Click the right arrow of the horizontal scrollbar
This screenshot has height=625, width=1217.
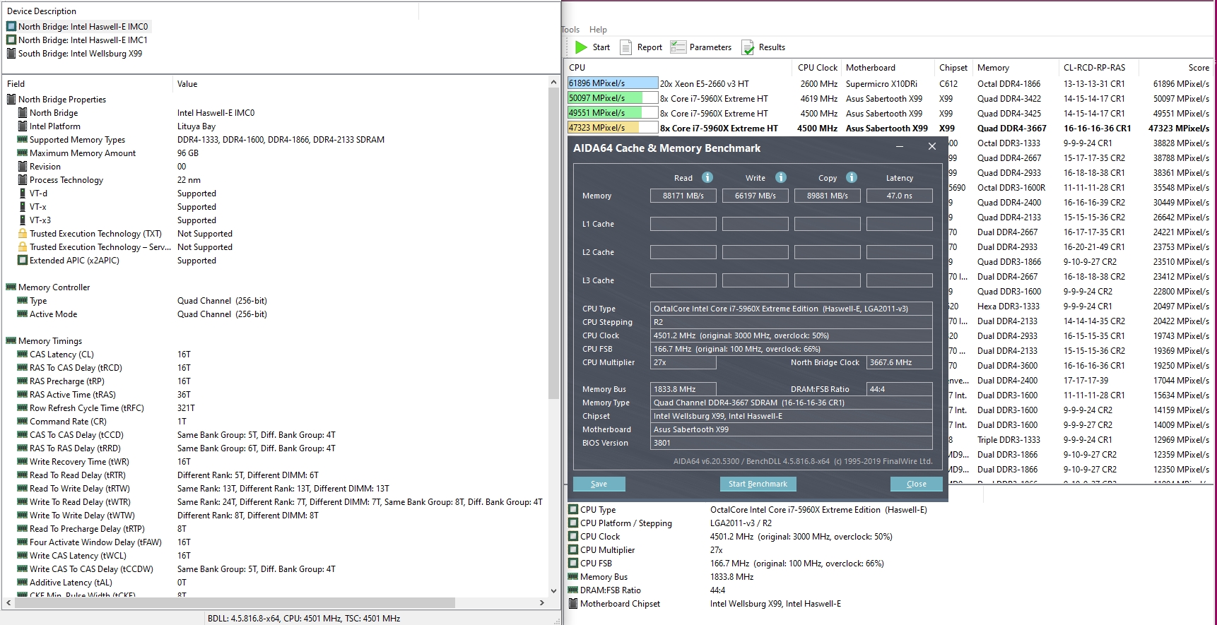tap(542, 603)
